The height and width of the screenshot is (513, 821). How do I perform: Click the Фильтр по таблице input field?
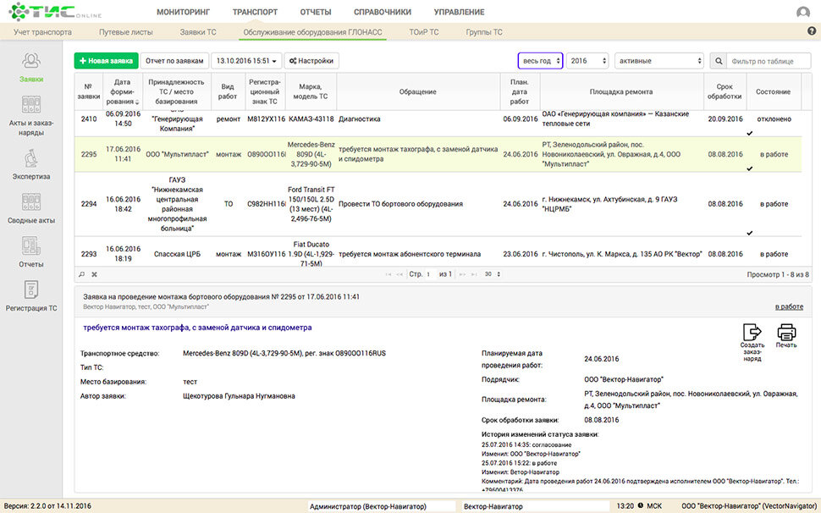coord(769,61)
